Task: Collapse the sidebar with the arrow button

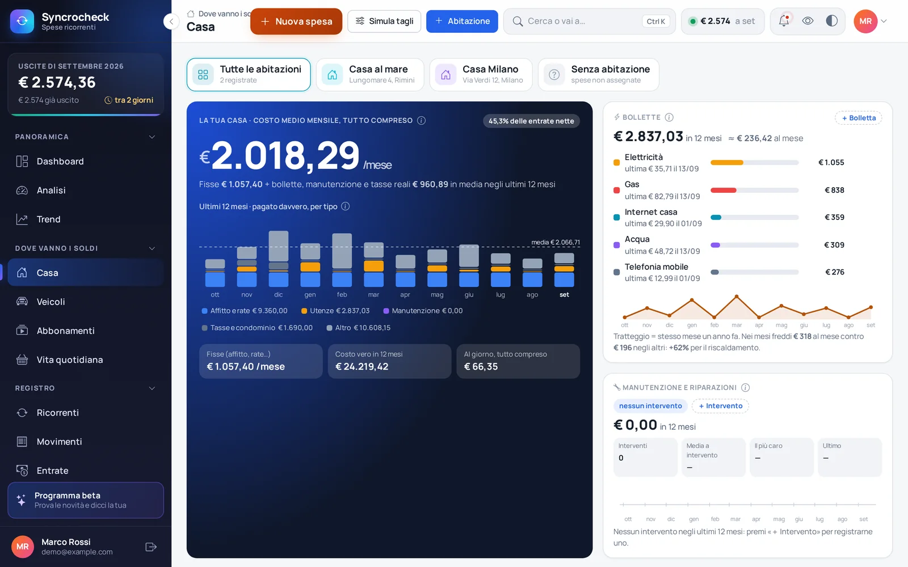Action: click(171, 22)
